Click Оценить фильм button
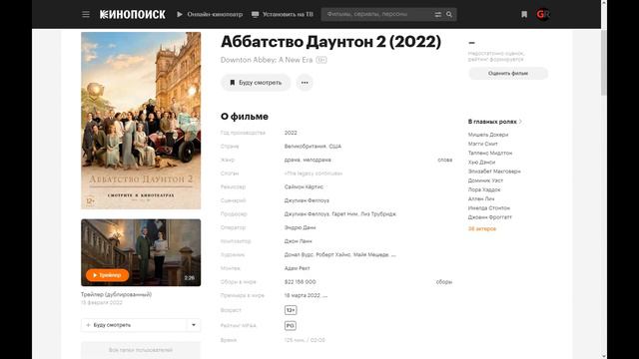The height and width of the screenshot is (359, 639). (508, 73)
